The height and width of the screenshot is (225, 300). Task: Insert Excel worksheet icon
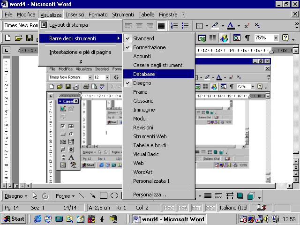(x=202, y=38)
